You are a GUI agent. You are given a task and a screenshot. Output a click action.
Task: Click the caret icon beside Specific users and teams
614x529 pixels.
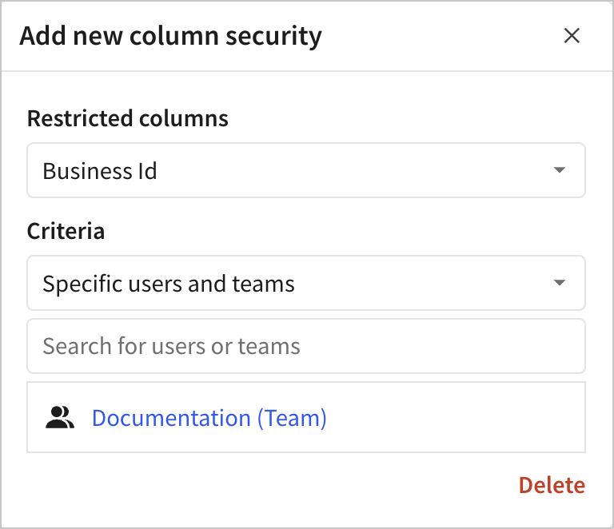[x=560, y=283]
